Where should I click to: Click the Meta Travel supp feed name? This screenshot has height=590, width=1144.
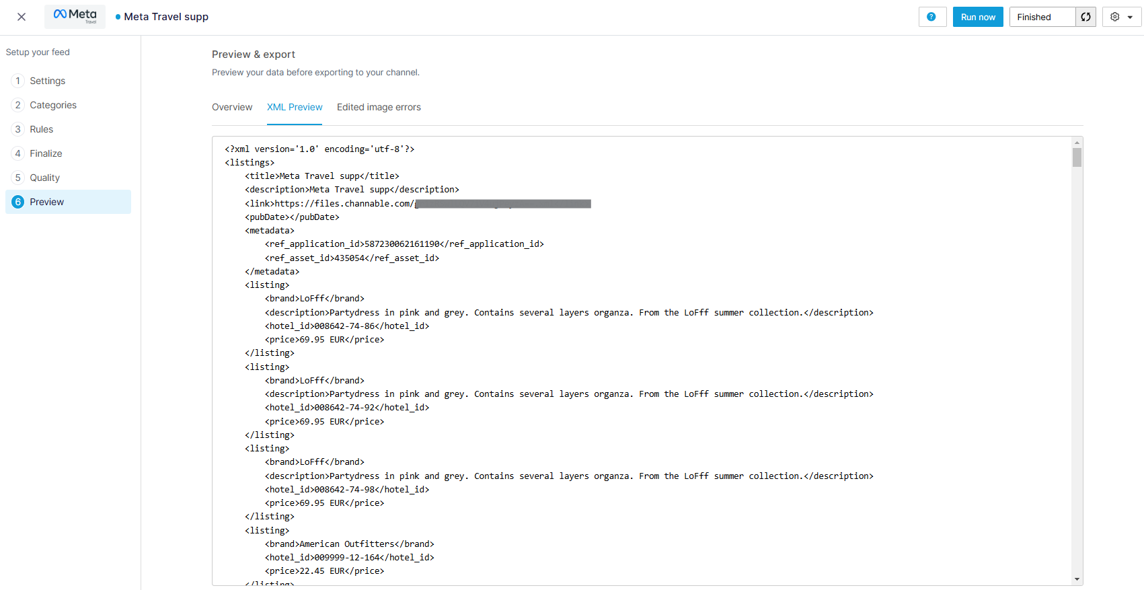(166, 17)
